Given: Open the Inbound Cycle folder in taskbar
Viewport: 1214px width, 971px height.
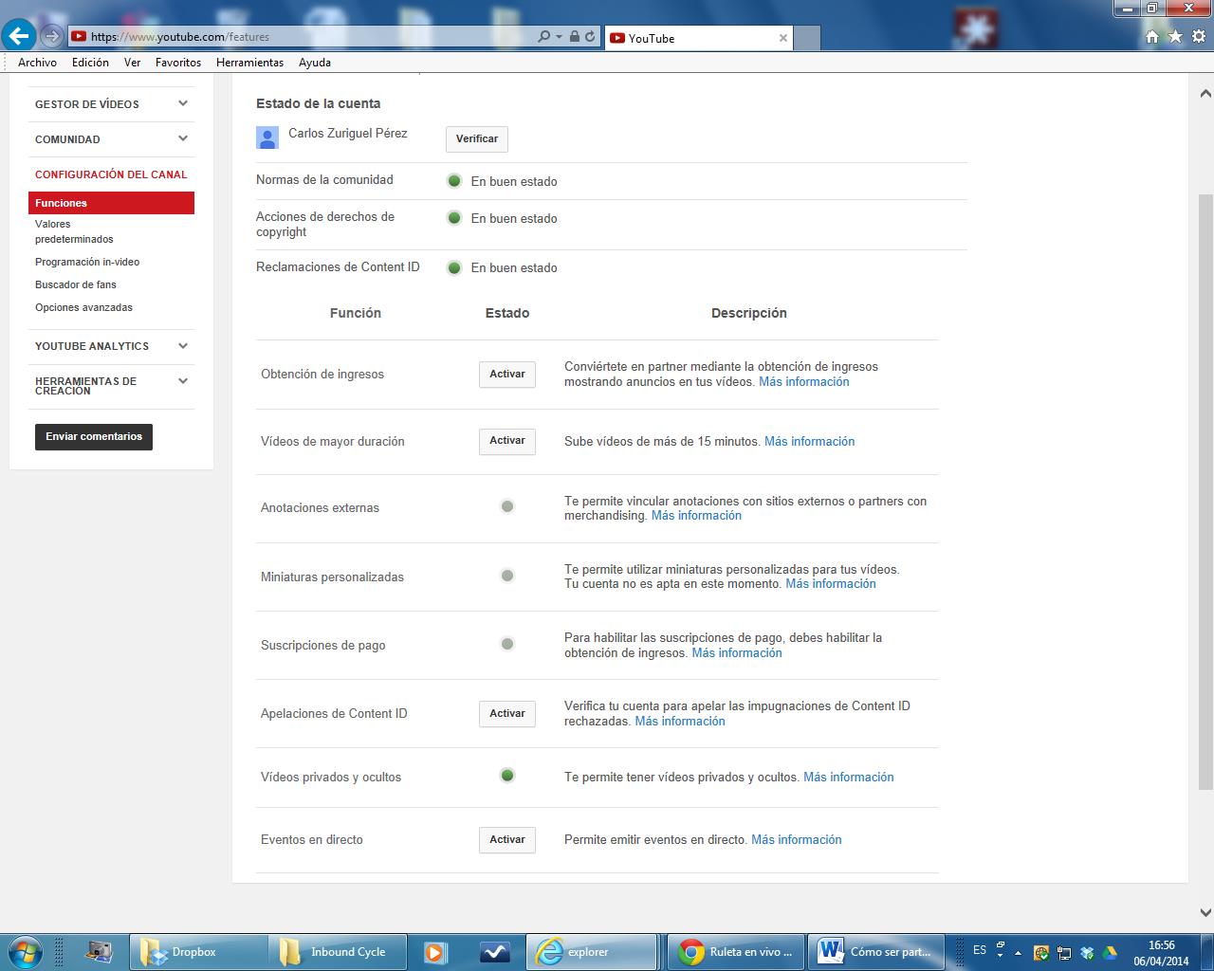Looking at the screenshot, I should [338, 951].
